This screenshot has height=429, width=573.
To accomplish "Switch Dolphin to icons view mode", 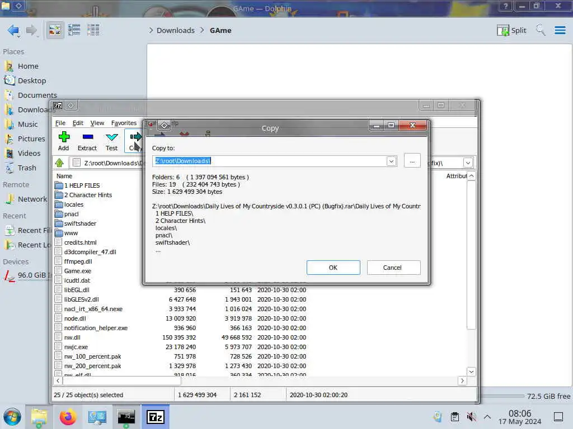I will [55, 30].
